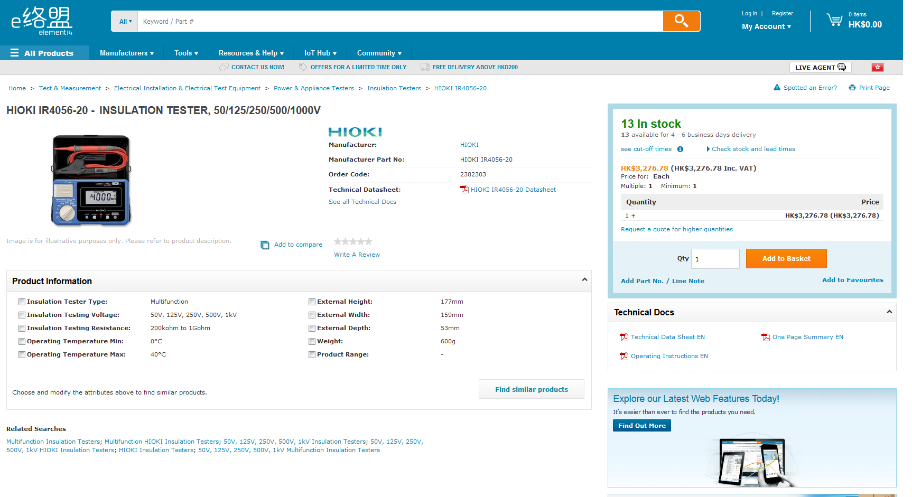Click See all Technical Docs link
Image resolution: width=912 pixels, height=497 pixels.
pos(362,202)
